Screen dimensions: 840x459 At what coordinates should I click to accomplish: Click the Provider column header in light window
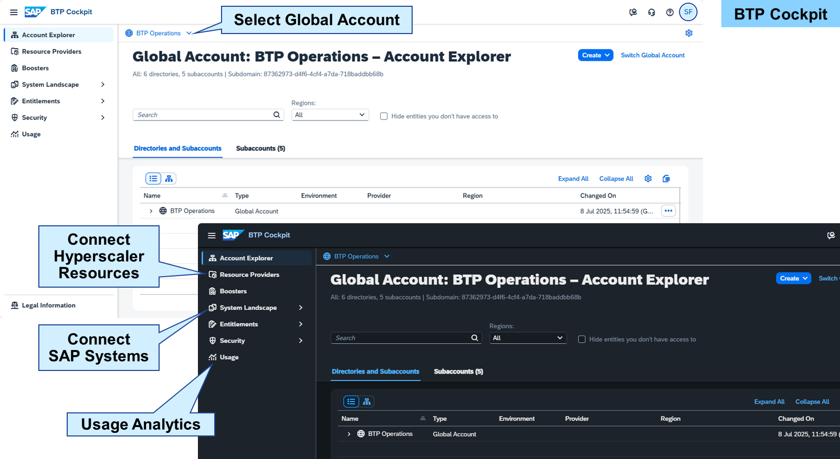click(379, 195)
